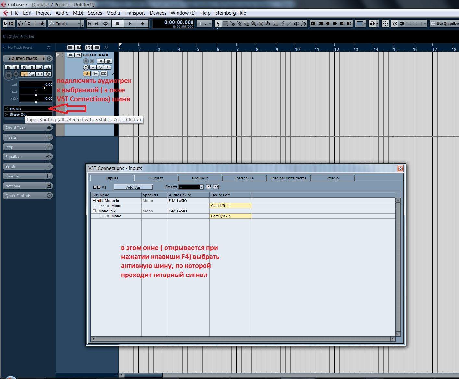The width and height of the screenshot is (459, 379).
Task: Toggle Write automation in the Inspector
Action: pos(32,67)
